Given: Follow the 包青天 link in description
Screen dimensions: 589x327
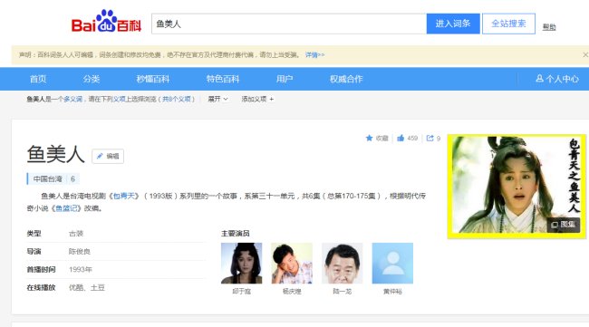Looking at the screenshot, I should [x=123, y=196].
